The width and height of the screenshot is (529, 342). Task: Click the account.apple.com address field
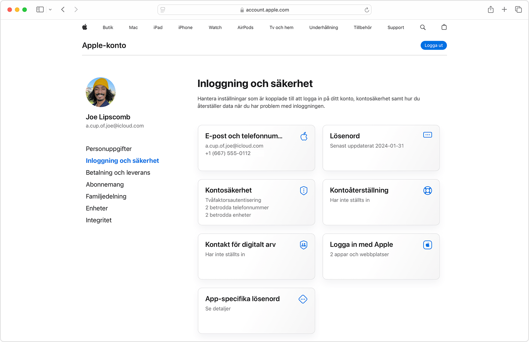(264, 10)
